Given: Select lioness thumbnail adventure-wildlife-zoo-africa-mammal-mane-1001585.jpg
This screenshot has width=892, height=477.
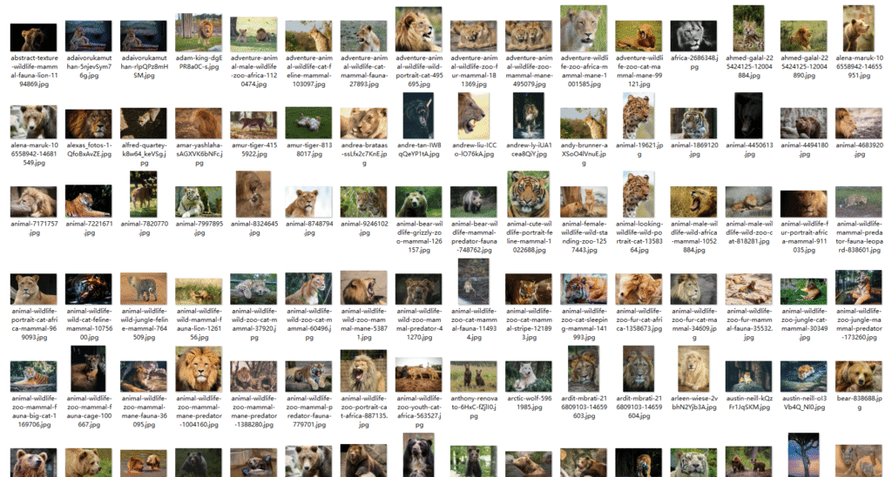Looking at the screenshot, I should tap(584, 29).
